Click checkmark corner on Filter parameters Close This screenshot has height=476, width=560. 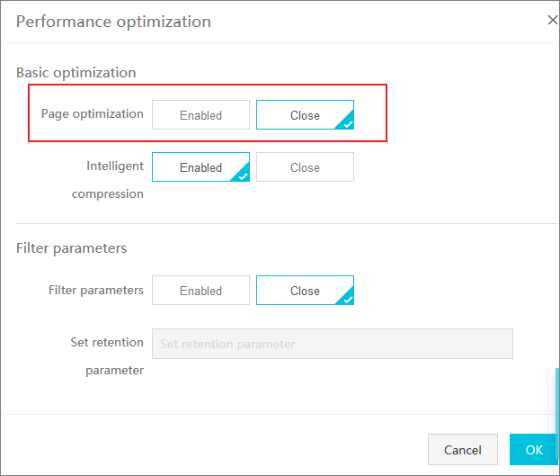pyautogui.click(x=347, y=299)
